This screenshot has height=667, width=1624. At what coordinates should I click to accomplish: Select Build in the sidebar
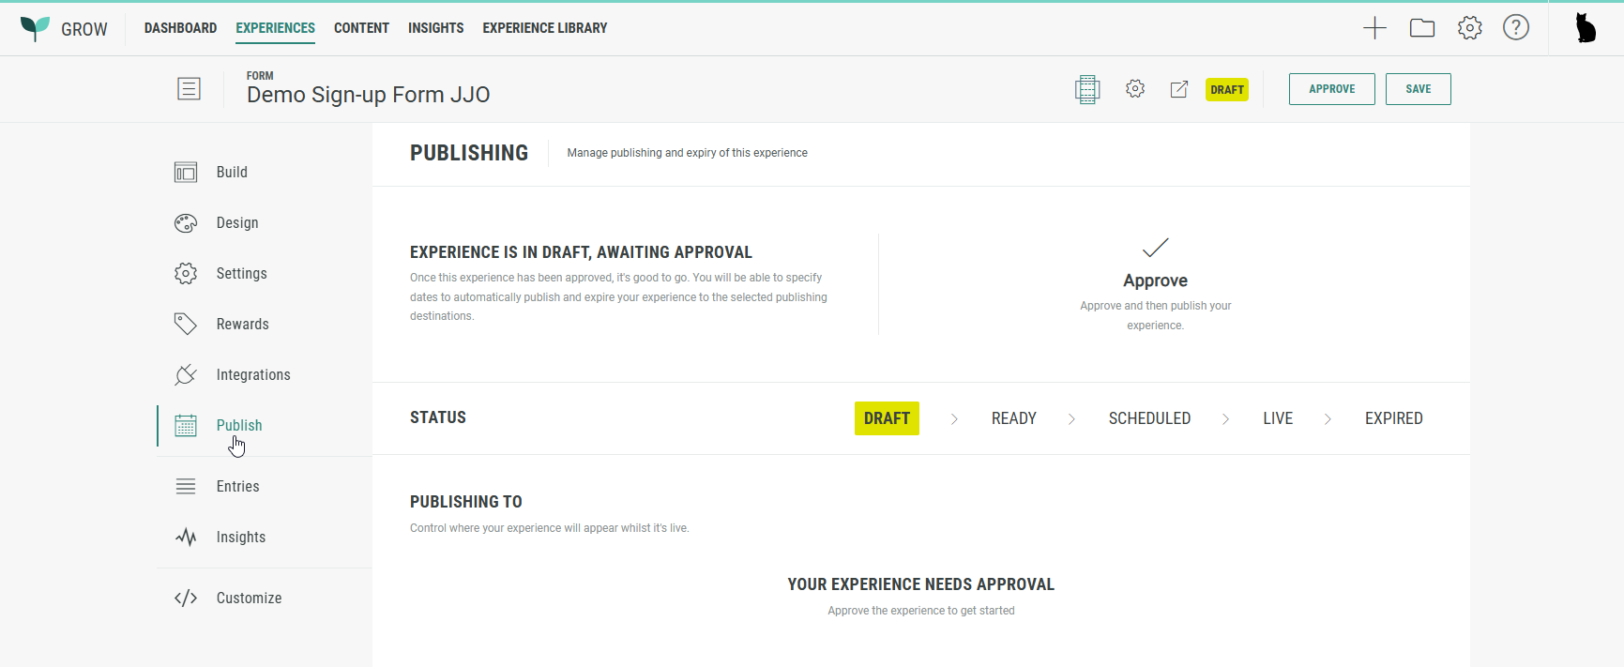tap(232, 173)
